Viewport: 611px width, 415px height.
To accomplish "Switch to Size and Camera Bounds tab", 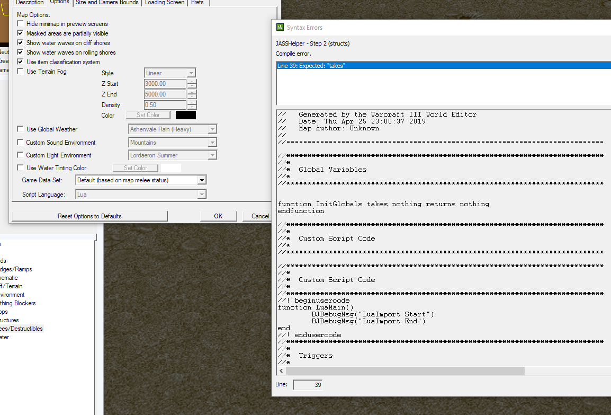I will tap(107, 2).
